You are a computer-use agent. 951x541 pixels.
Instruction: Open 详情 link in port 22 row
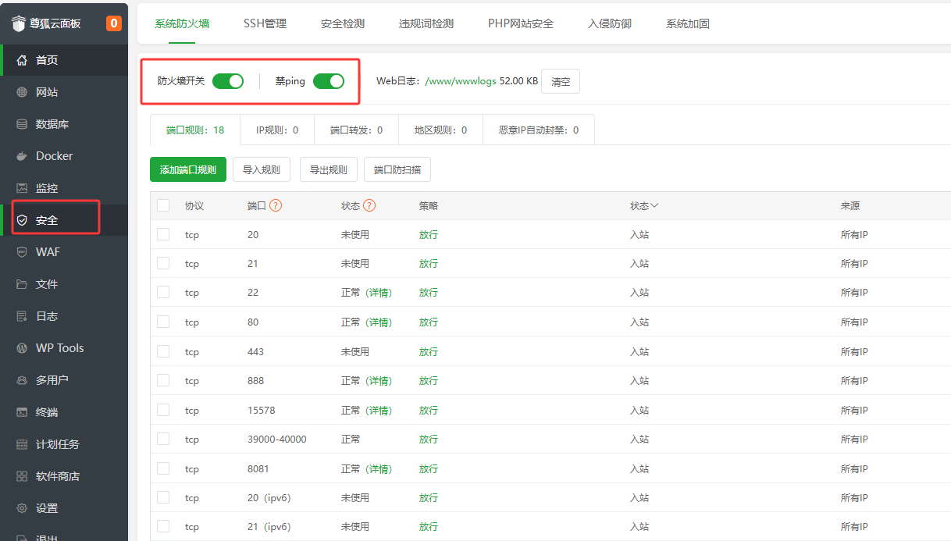(379, 293)
